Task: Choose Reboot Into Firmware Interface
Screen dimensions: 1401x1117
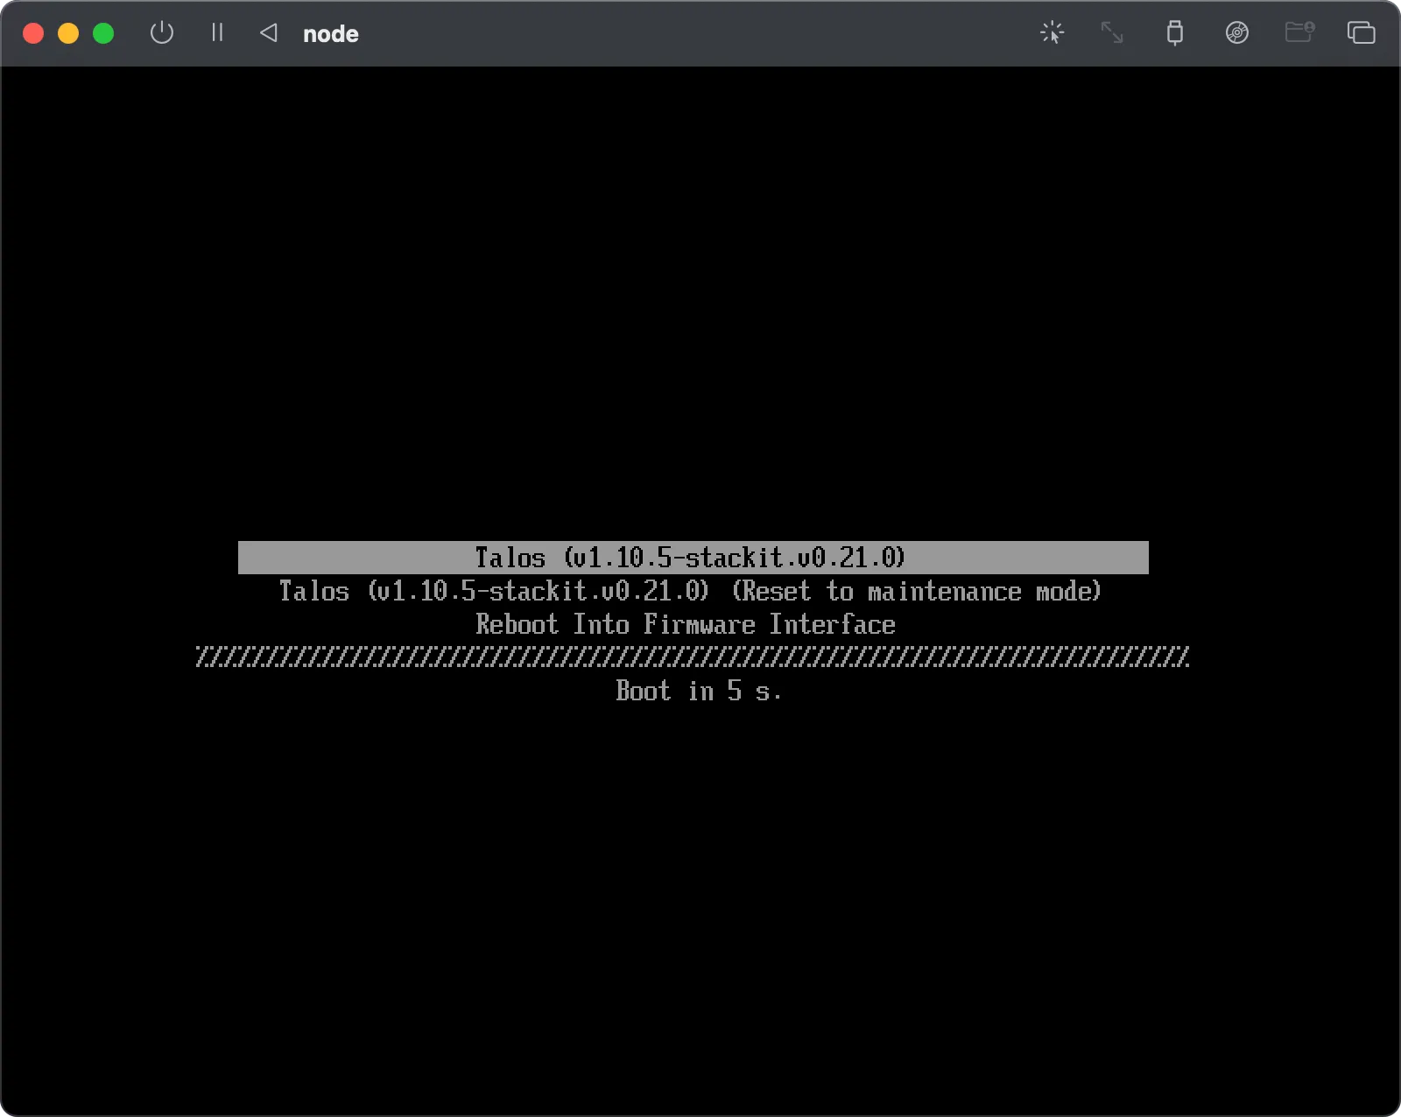Action: 685,624
